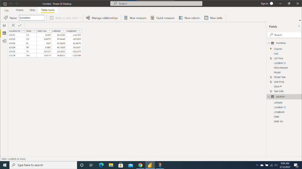
Task: Open the Report view icon
Action: click(x=4, y=26)
